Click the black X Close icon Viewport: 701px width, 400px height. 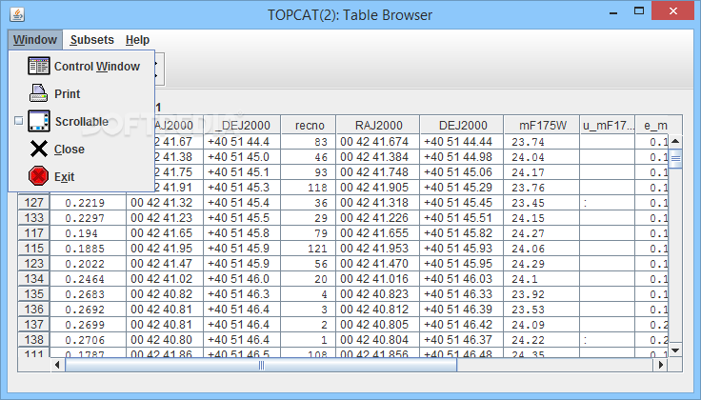(39, 149)
